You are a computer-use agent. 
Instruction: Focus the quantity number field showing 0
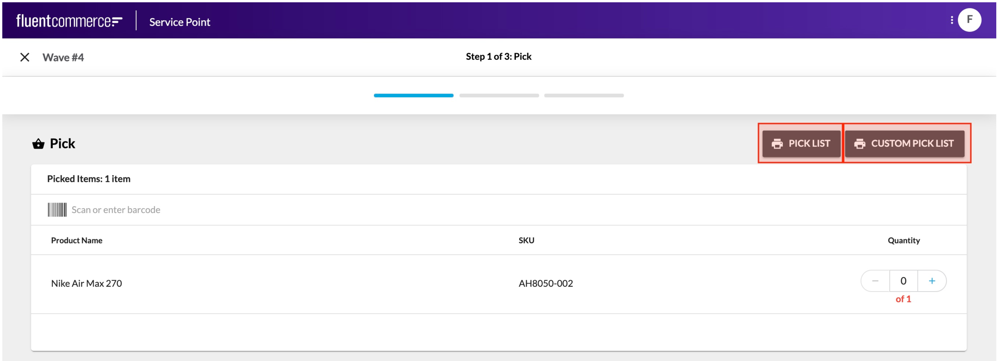903,281
